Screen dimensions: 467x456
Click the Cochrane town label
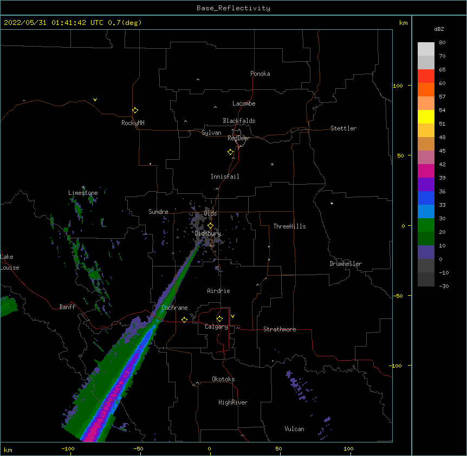coord(174,308)
